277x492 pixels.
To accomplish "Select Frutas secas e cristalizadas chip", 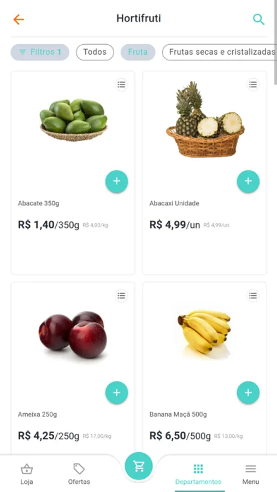I will click(220, 52).
